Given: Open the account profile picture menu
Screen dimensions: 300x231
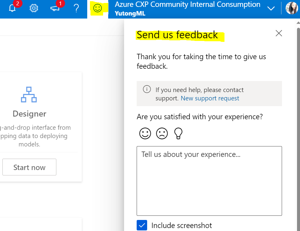Looking at the screenshot, I should pos(291,8).
